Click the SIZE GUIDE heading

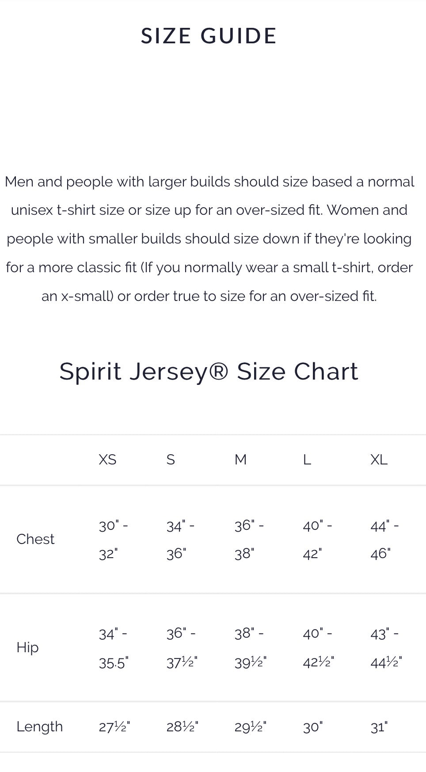209,36
